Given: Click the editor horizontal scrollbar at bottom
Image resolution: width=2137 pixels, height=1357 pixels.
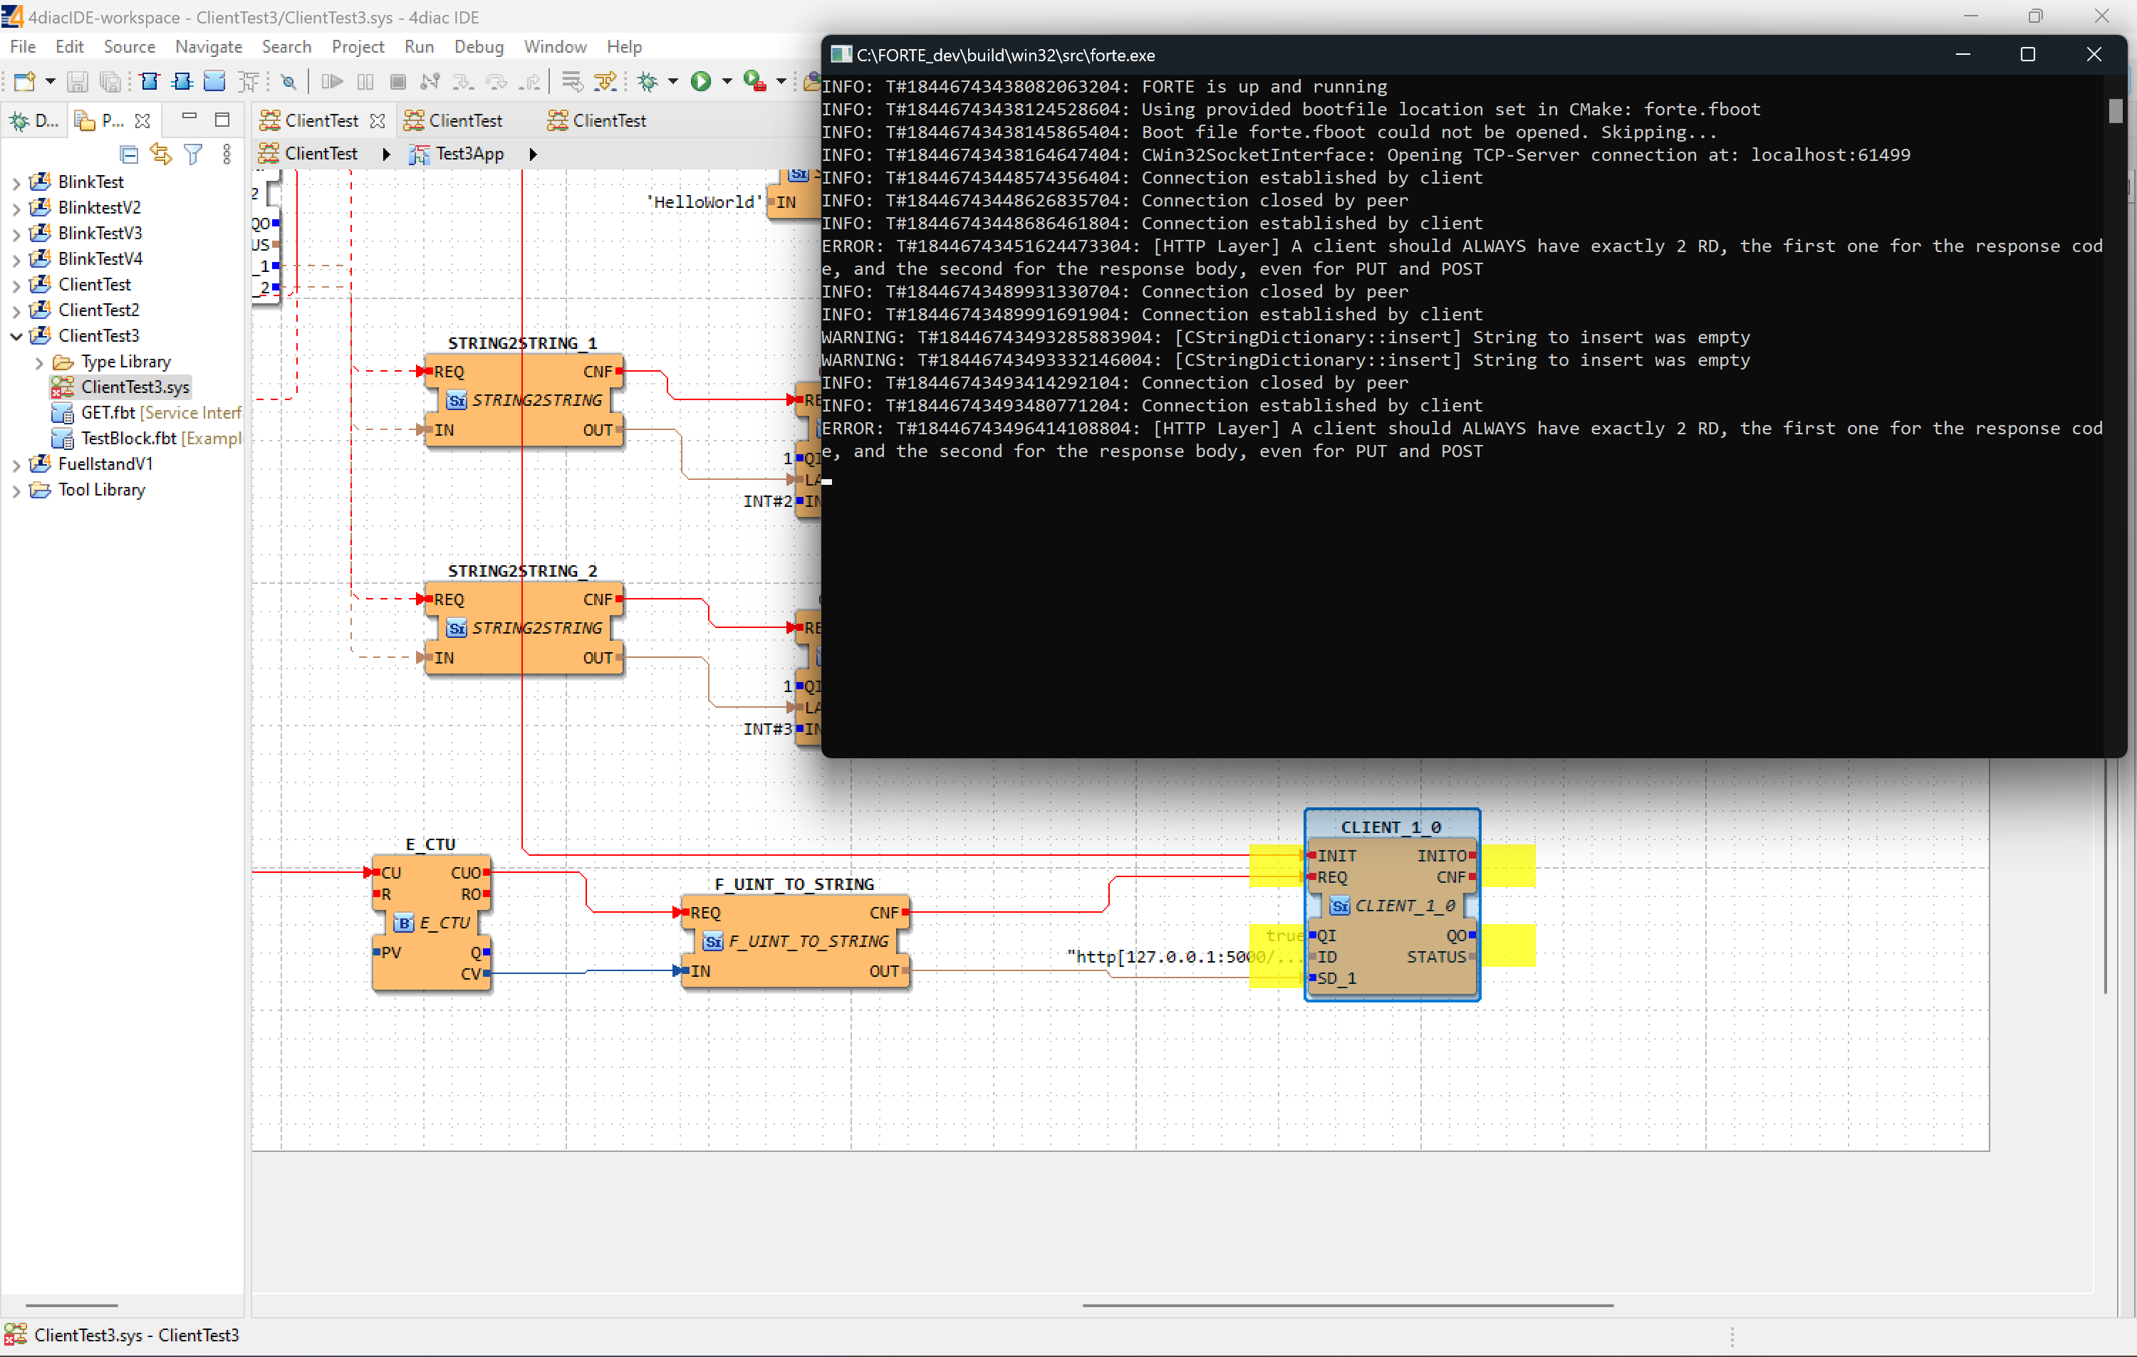Looking at the screenshot, I should 1347,1306.
